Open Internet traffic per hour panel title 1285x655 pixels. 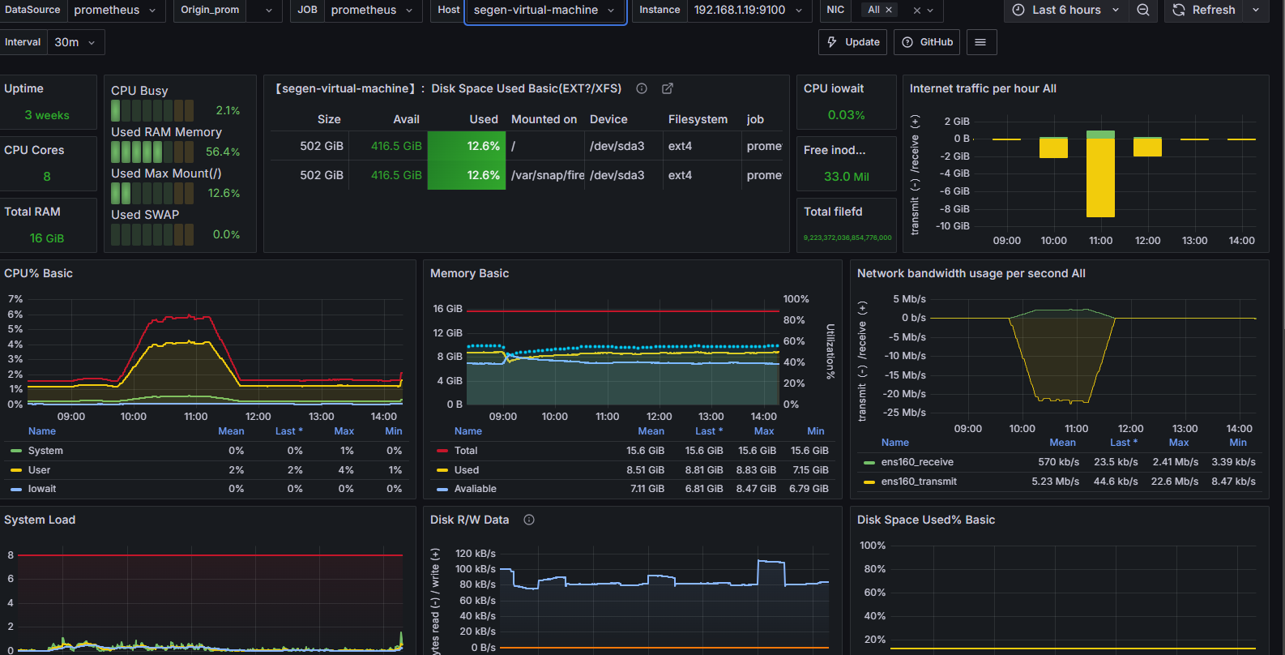983,88
